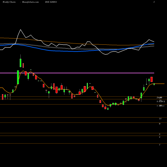This screenshot has width=167, height=167.
Task: Click the price axis label "5"
Action: 160,134
